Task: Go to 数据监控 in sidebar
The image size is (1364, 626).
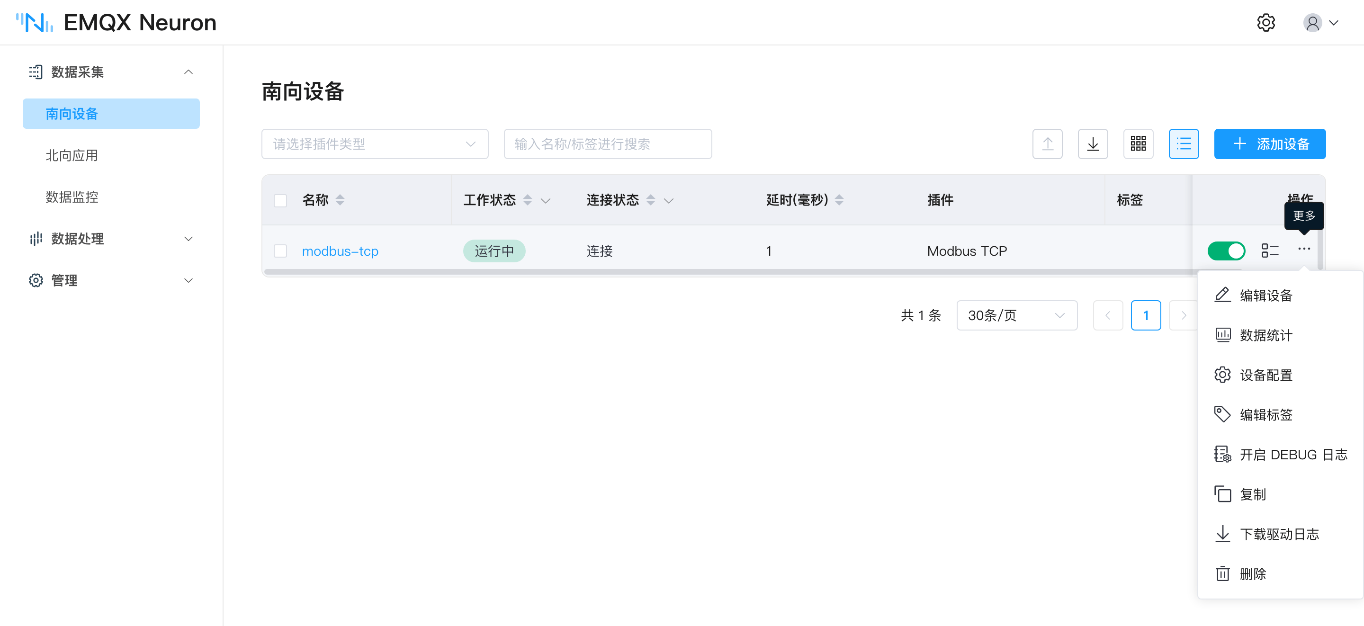Action: tap(111, 197)
